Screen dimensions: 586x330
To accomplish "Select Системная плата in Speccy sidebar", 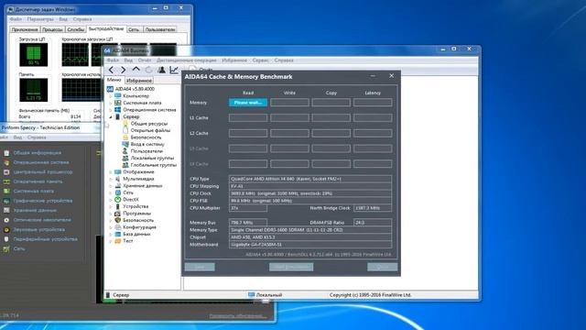I will pos(33,192).
